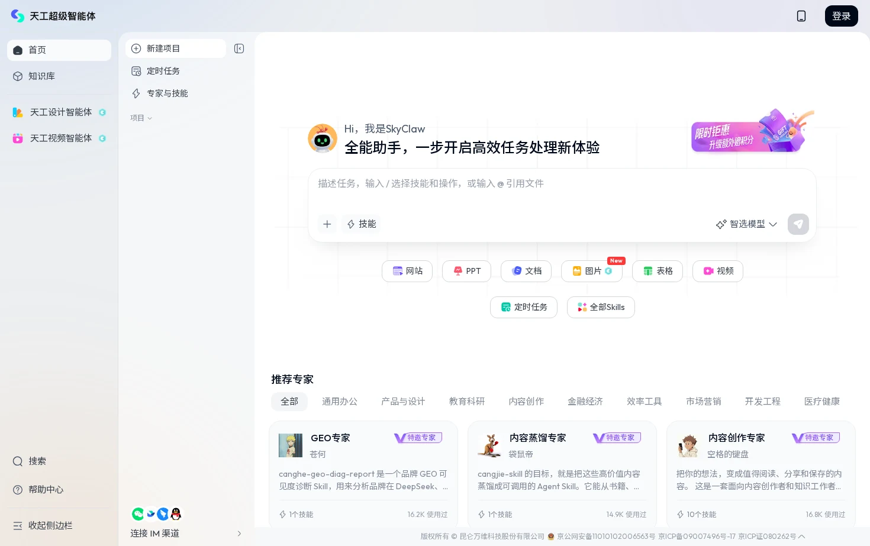Click 新建项目 to create a project

pos(176,49)
